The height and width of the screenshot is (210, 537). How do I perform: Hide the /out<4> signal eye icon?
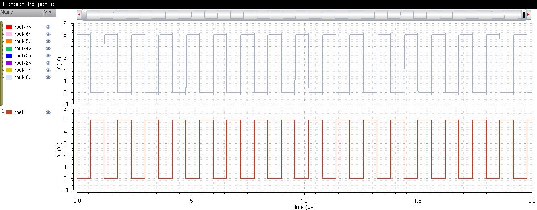coord(48,49)
